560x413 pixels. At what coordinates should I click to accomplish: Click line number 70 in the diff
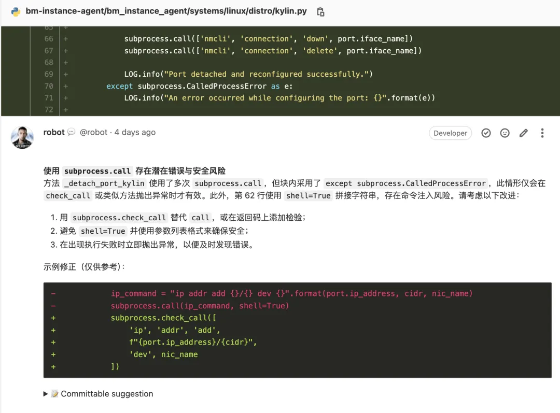(49, 86)
